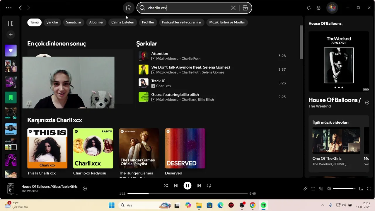Open the now-playing cover art in player bar

click(11, 188)
